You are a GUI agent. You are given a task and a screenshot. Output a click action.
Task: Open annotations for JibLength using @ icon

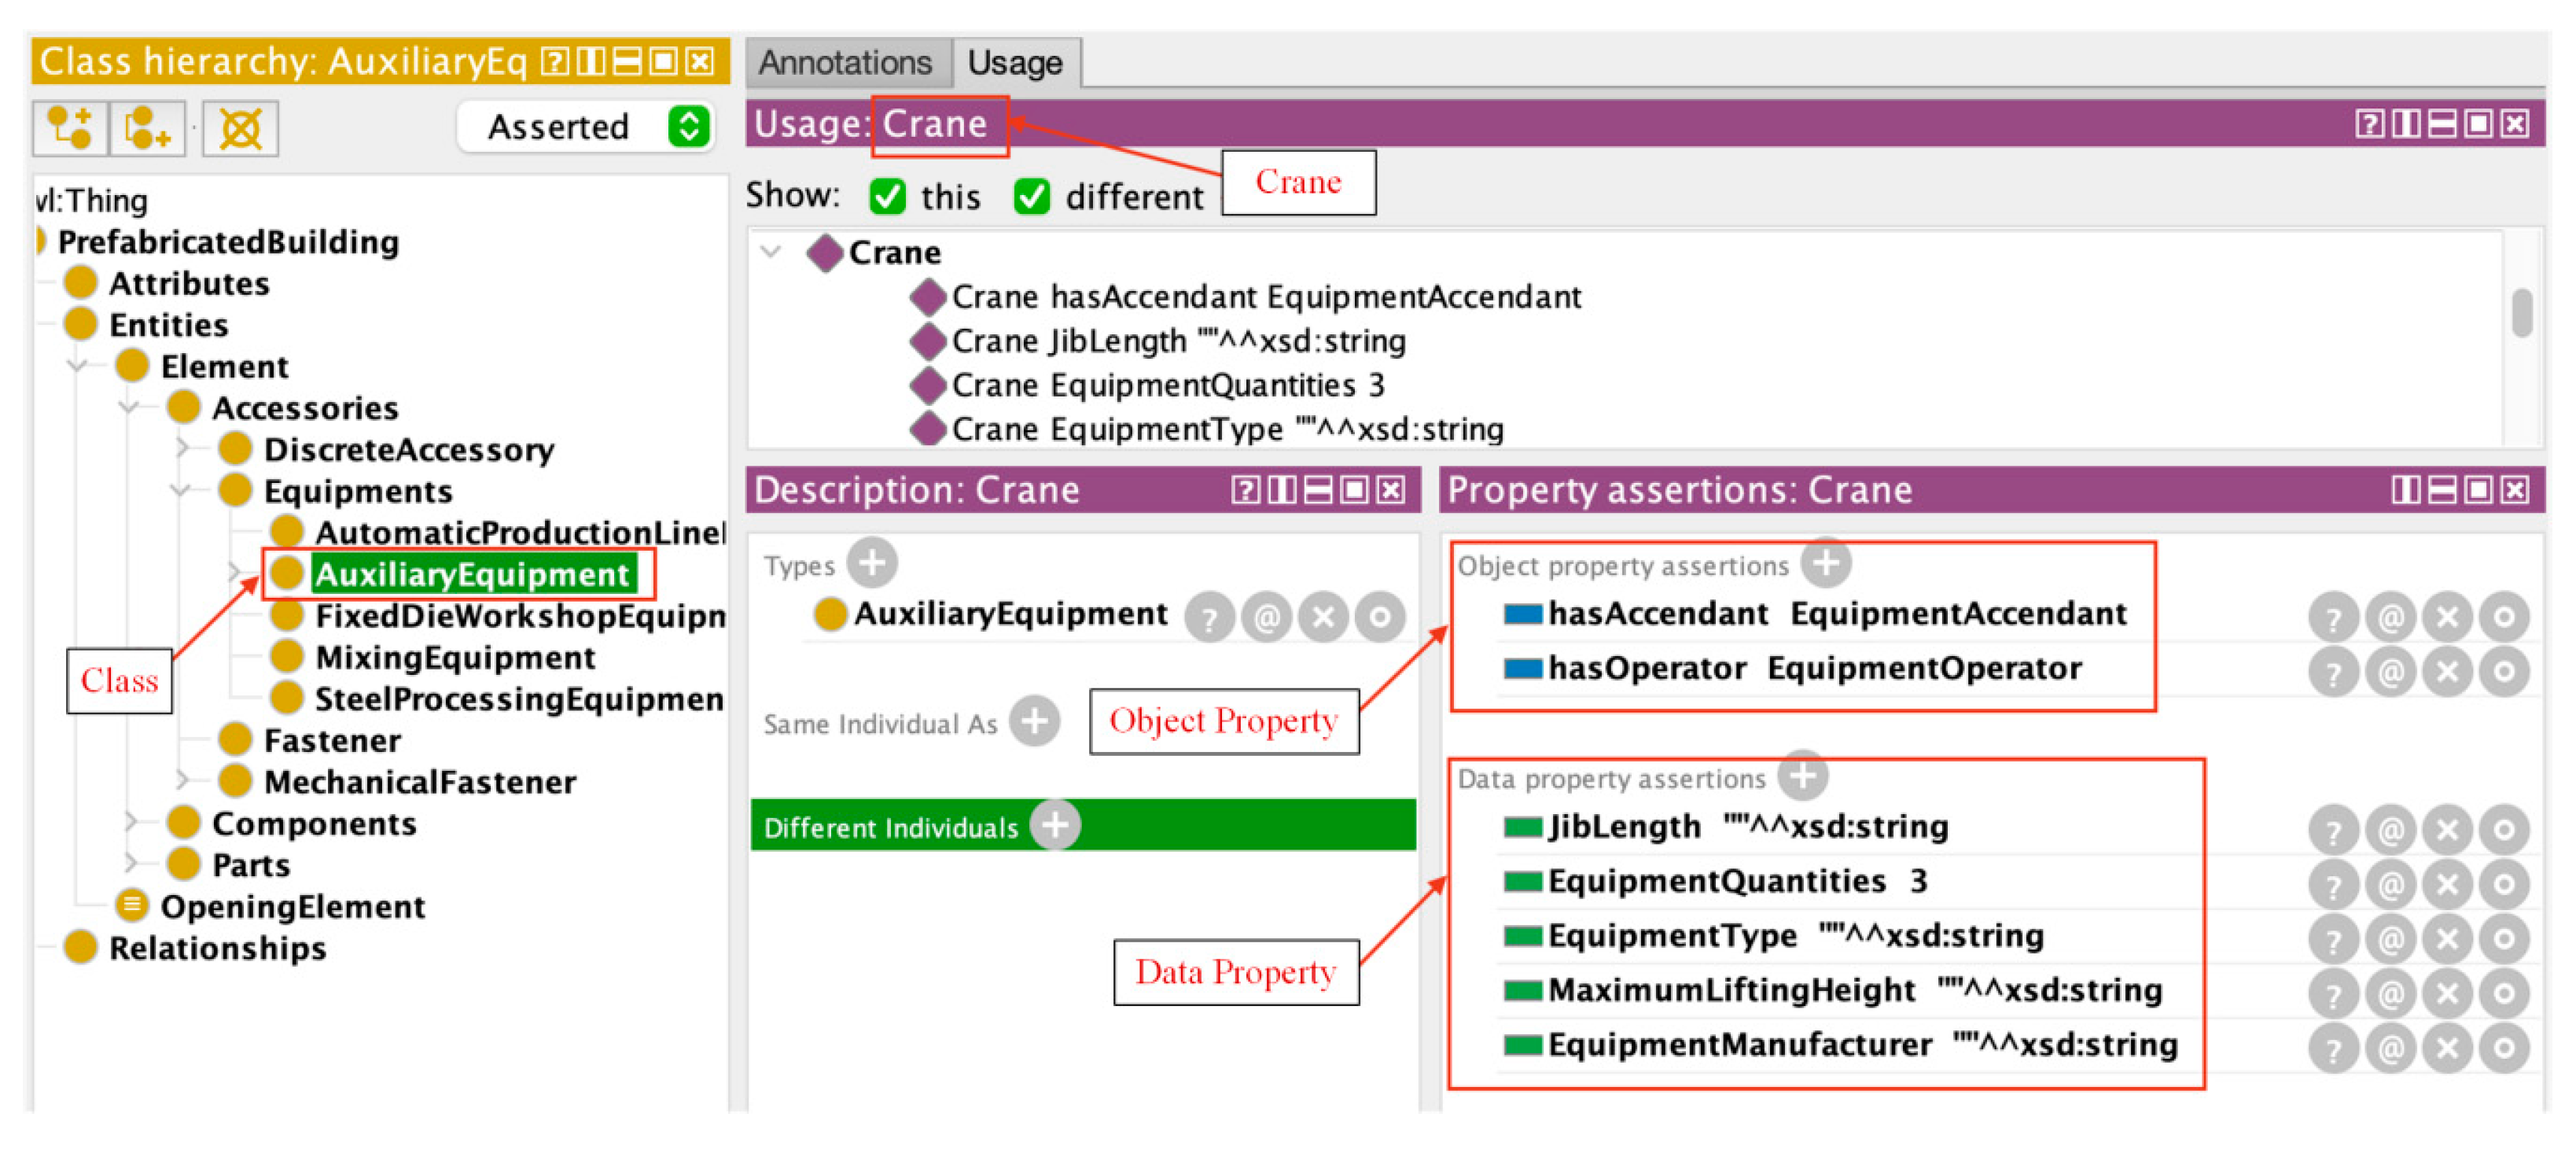pos(2390,830)
